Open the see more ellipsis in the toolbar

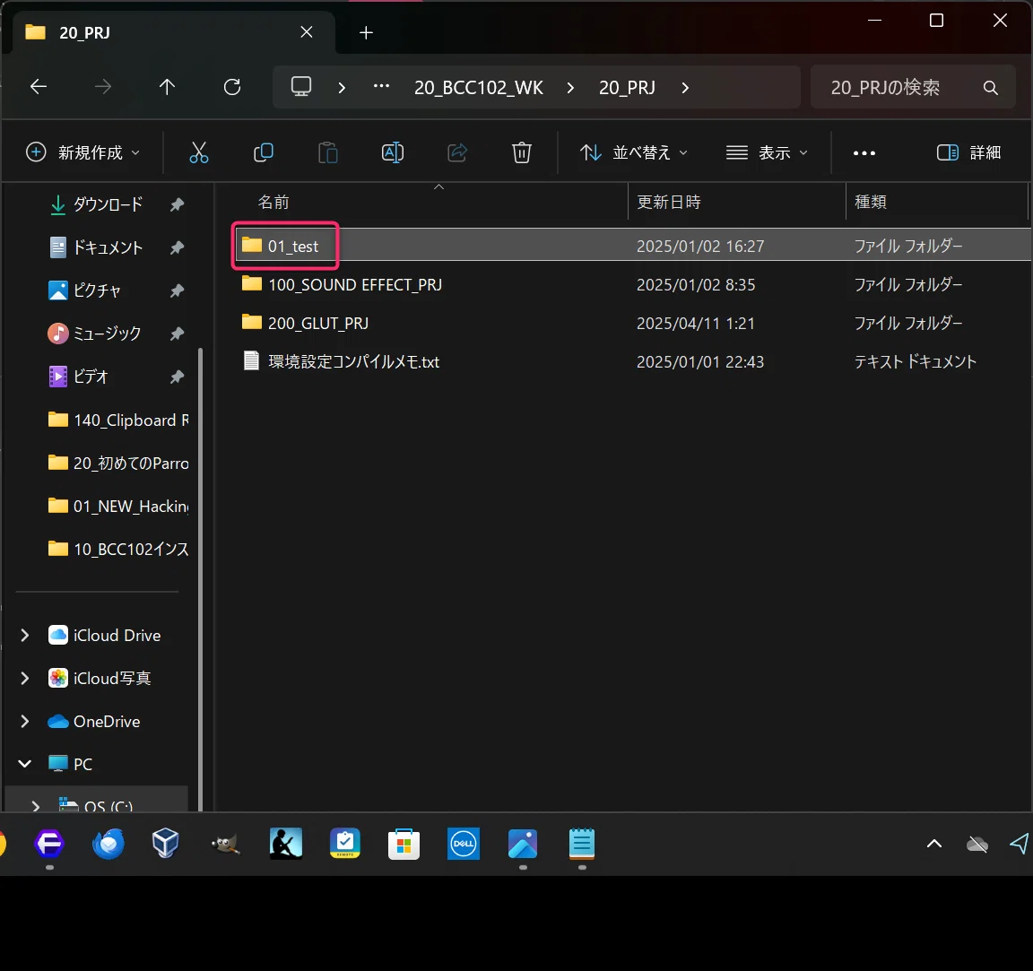point(864,152)
